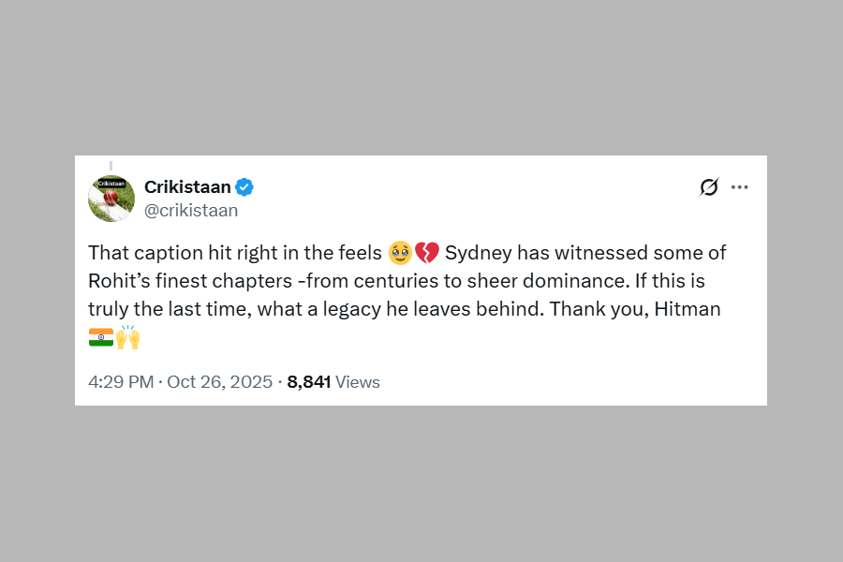Click the thread connector line above the avatar
This screenshot has width=843, height=562.
coord(111,165)
